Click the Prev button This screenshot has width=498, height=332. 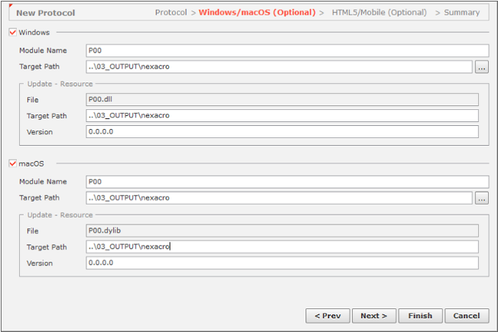(328, 316)
